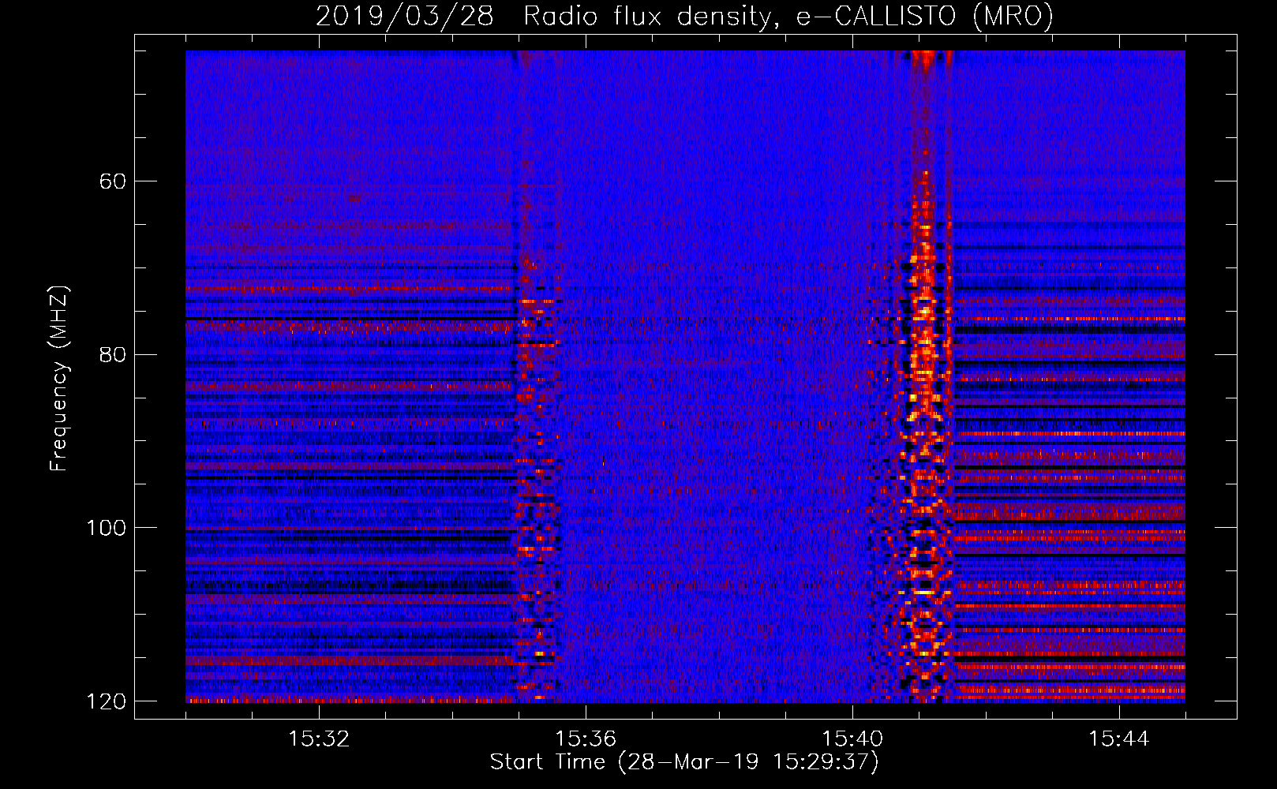Click the 15:36 time tick label
The height and width of the screenshot is (789, 1277).
click(x=586, y=739)
